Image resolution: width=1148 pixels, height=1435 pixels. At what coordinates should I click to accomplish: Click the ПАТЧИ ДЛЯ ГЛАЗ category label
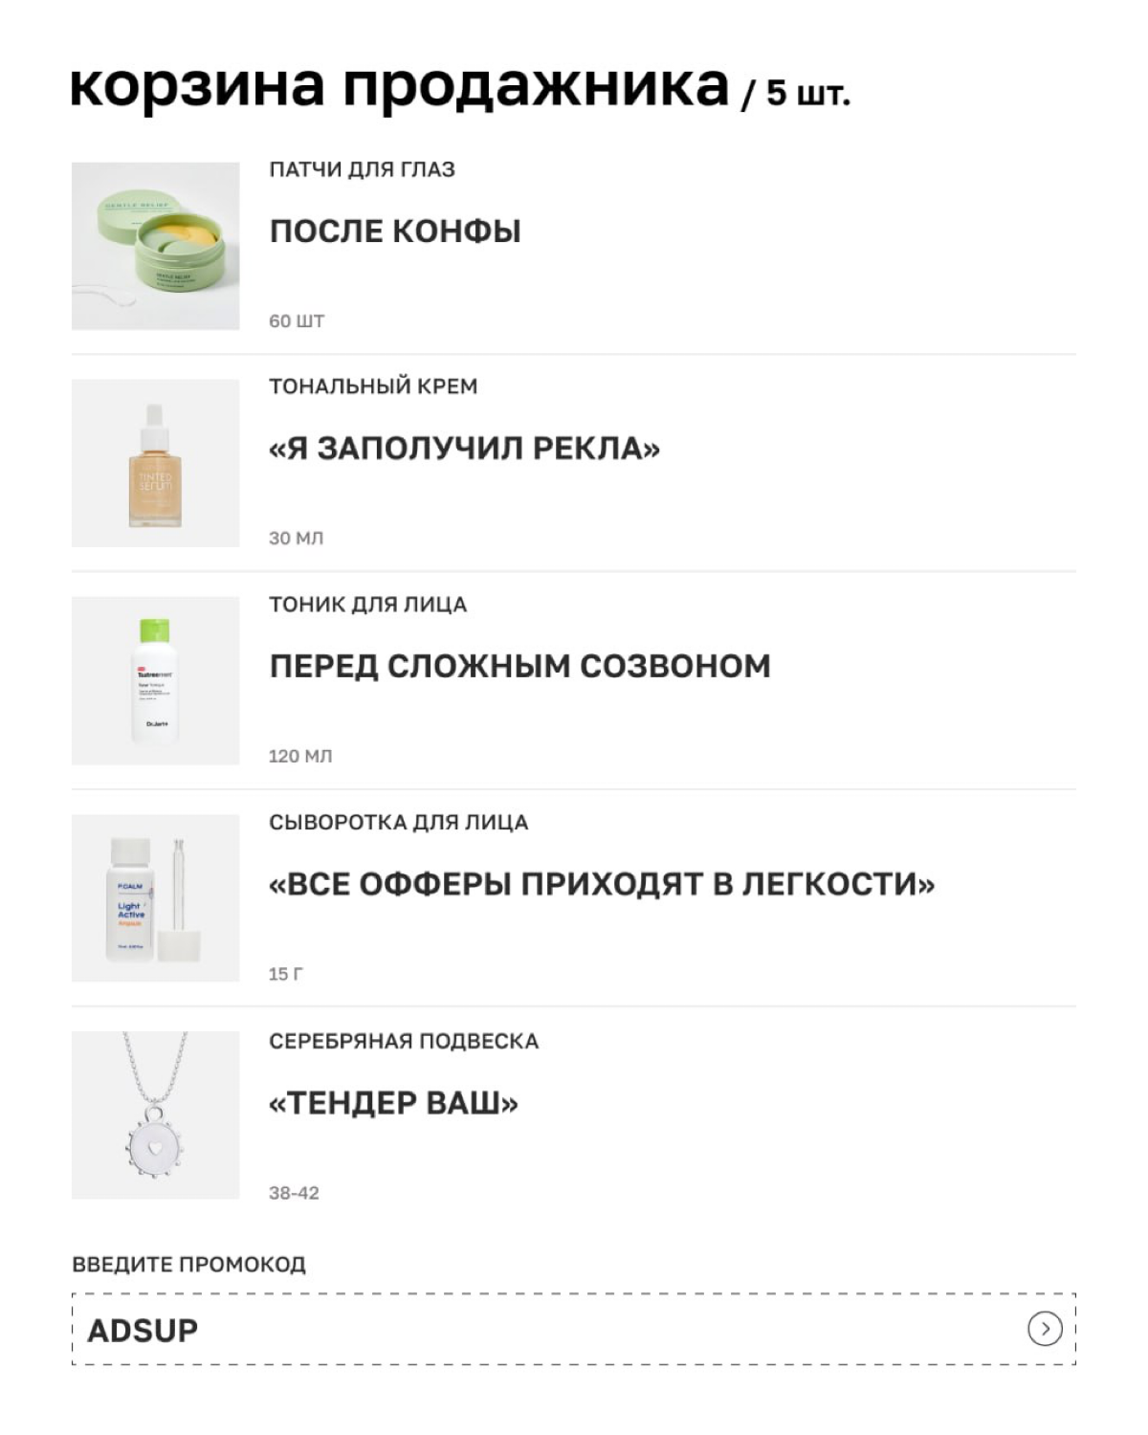[364, 167]
